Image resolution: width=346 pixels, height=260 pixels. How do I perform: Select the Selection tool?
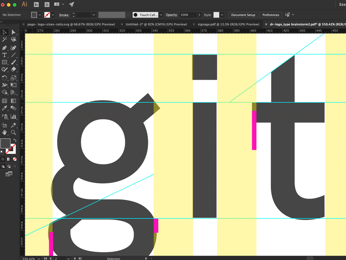(5, 32)
